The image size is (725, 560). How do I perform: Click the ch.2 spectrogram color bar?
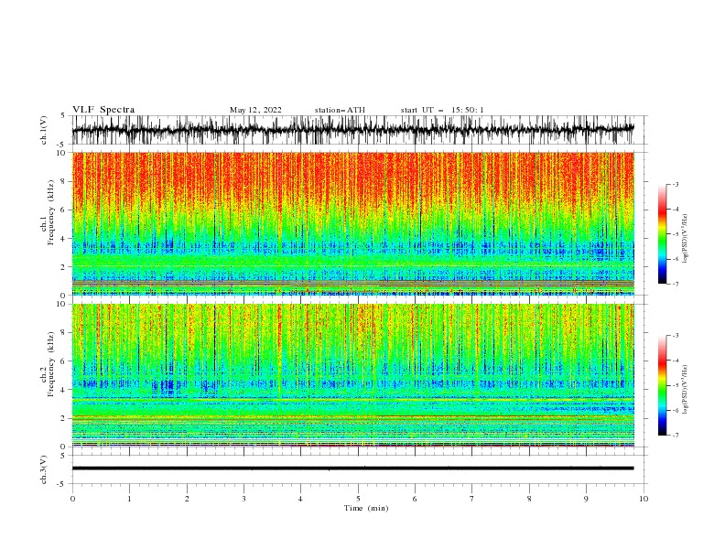662,385
